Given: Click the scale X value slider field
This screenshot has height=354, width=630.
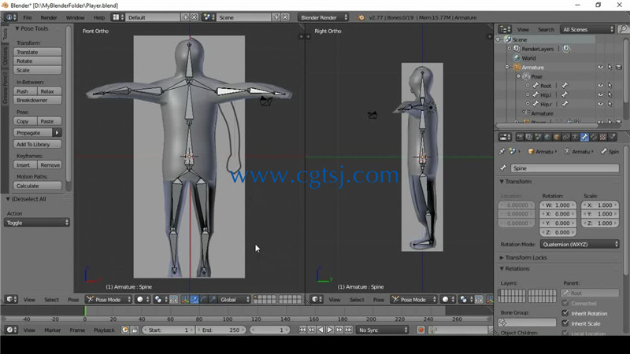Looking at the screenshot, I should coord(601,205).
